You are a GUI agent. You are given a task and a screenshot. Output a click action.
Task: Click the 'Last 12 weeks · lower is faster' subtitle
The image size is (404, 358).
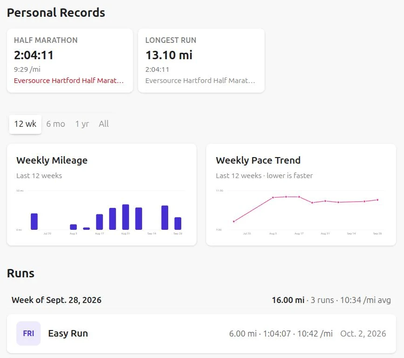coord(264,176)
